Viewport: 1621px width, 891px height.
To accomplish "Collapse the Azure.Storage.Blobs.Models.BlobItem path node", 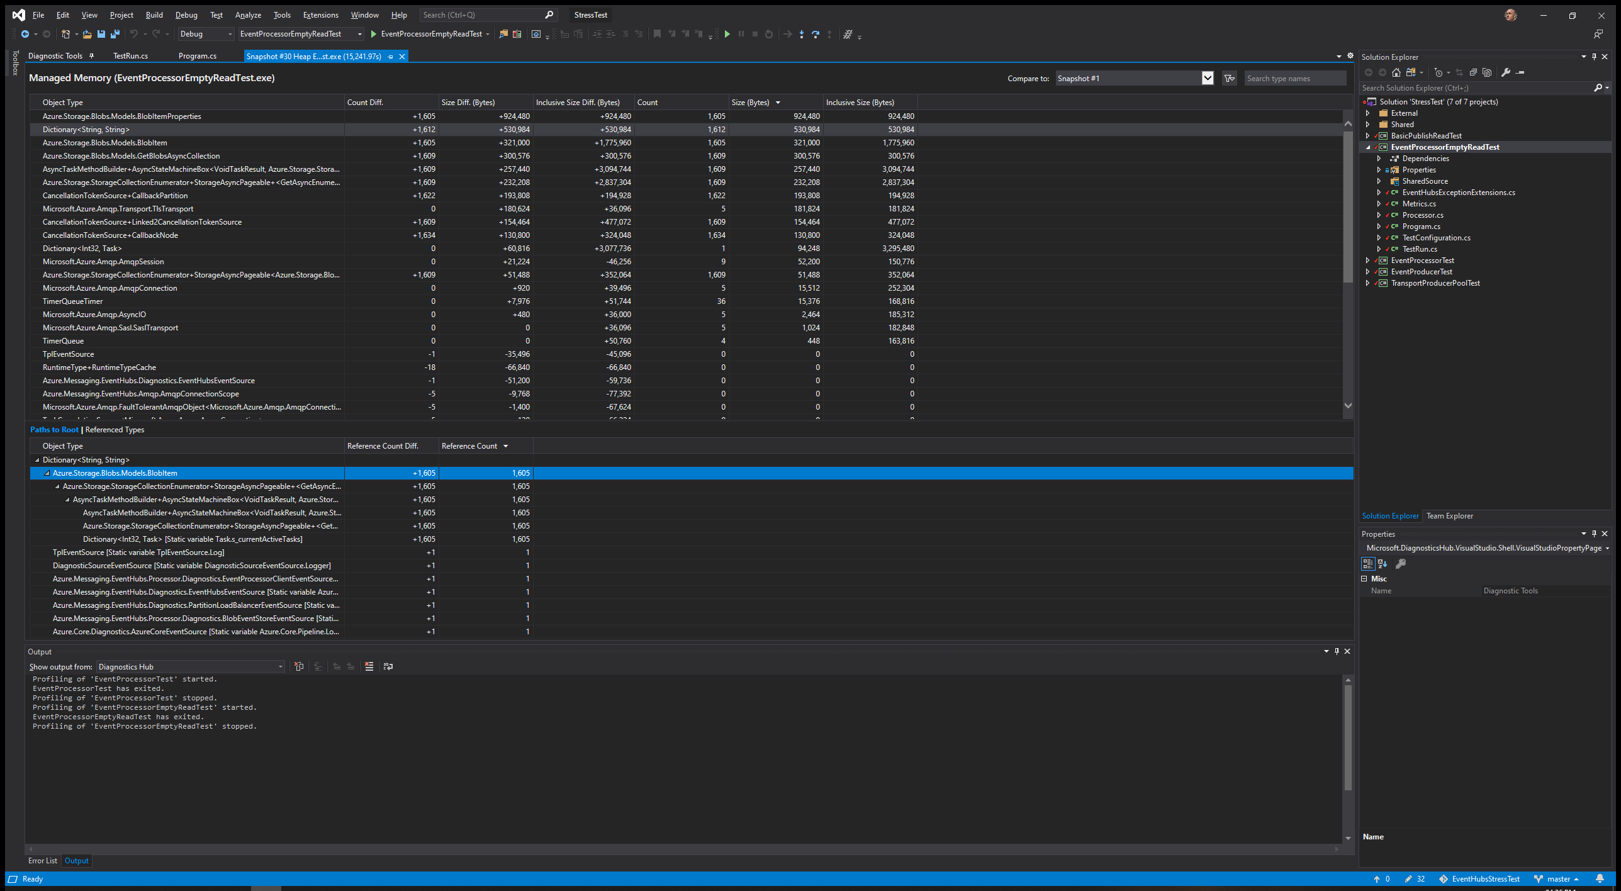I will pyautogui.click(x=47, y=473).
